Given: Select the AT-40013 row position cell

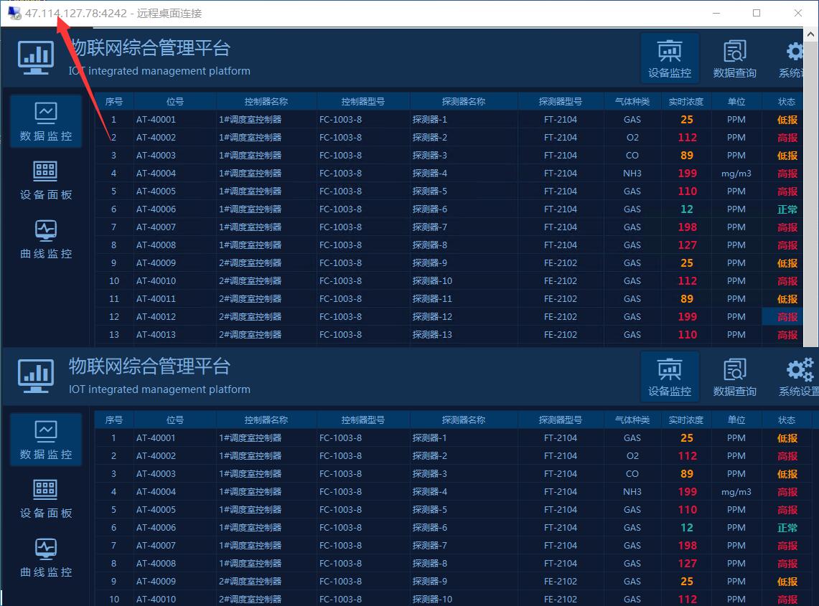Looking at the screenshot, I should pyautogui.click(x=156, y=335).
